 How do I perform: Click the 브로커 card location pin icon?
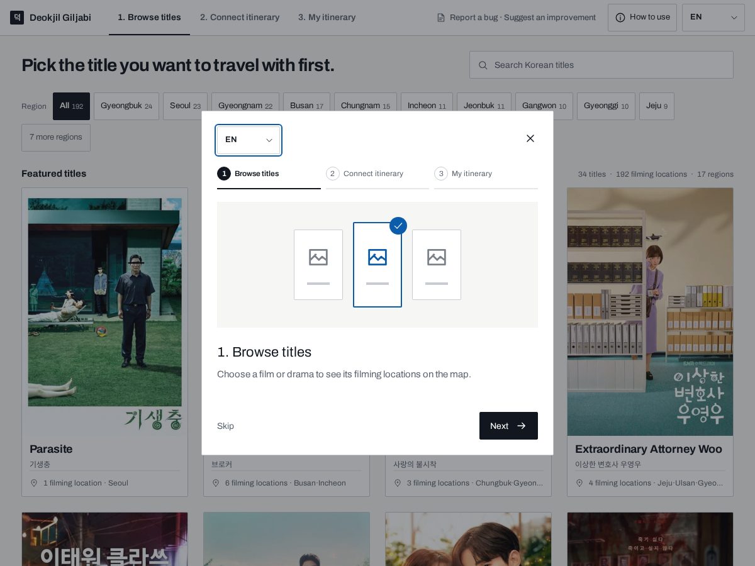216,483
